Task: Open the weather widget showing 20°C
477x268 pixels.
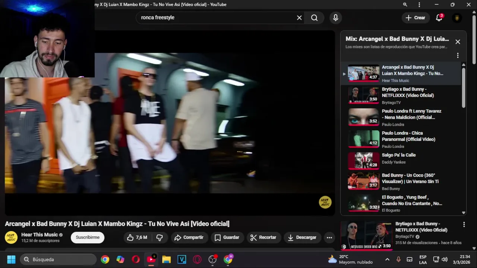Action: point(350,259)
